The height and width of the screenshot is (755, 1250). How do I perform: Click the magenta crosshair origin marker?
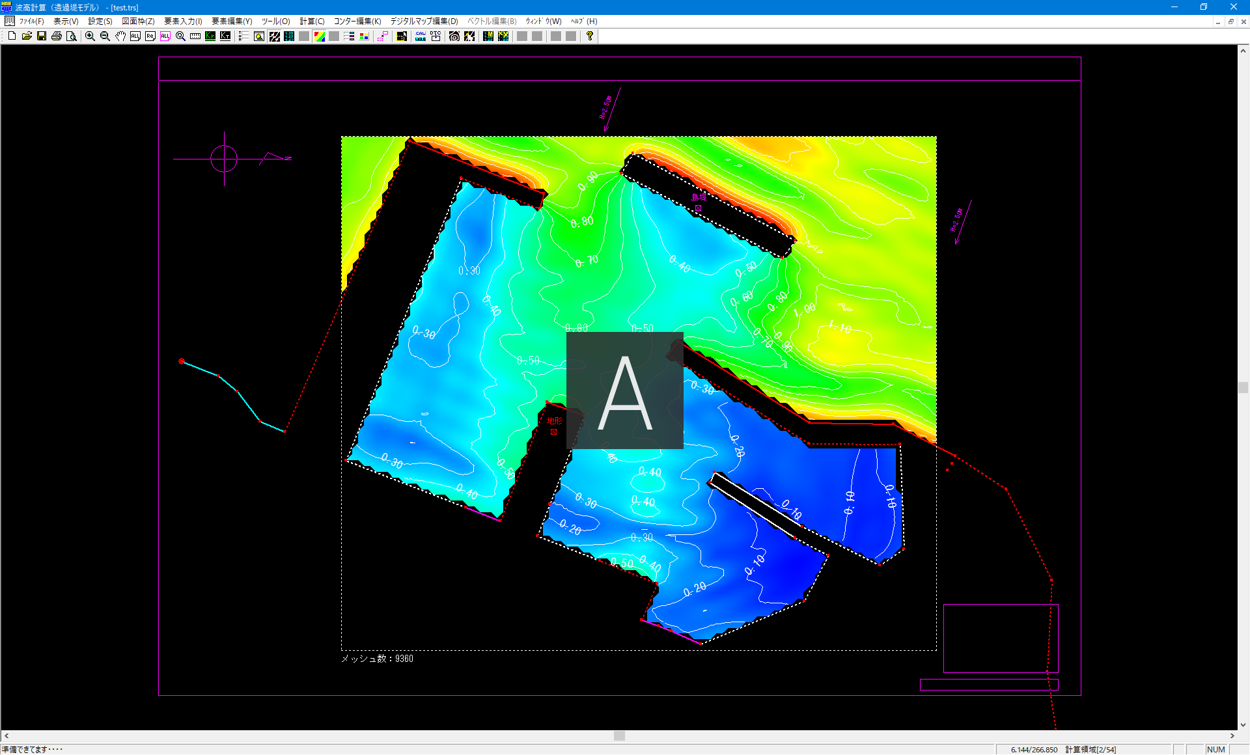224,158
